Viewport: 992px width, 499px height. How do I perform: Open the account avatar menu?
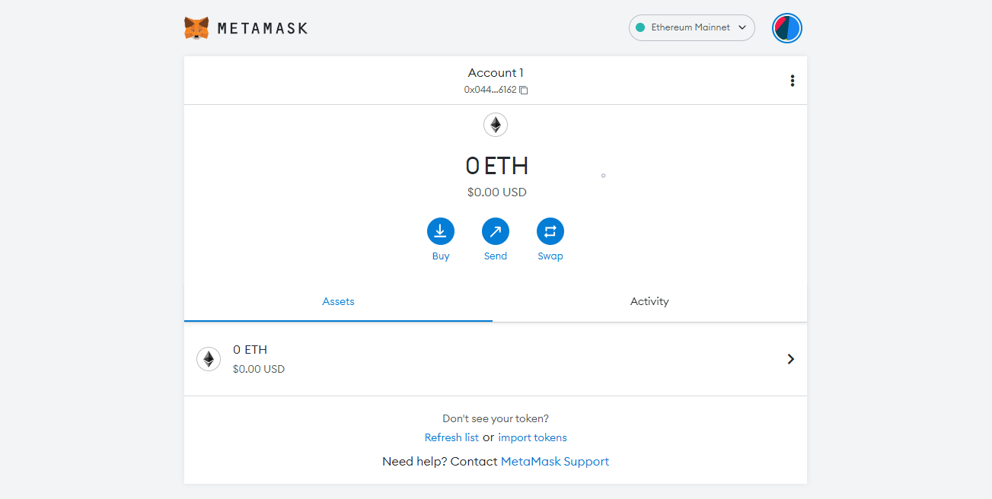click(787, 28)
